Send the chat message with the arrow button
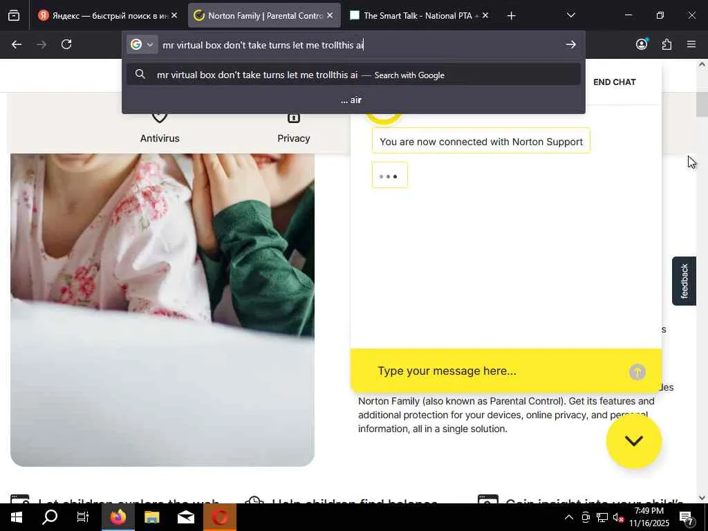 [x=637, y=372]
